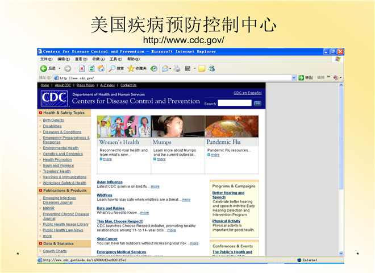
Task: Click the Women's Health illustration
Action: coord(124,126)
